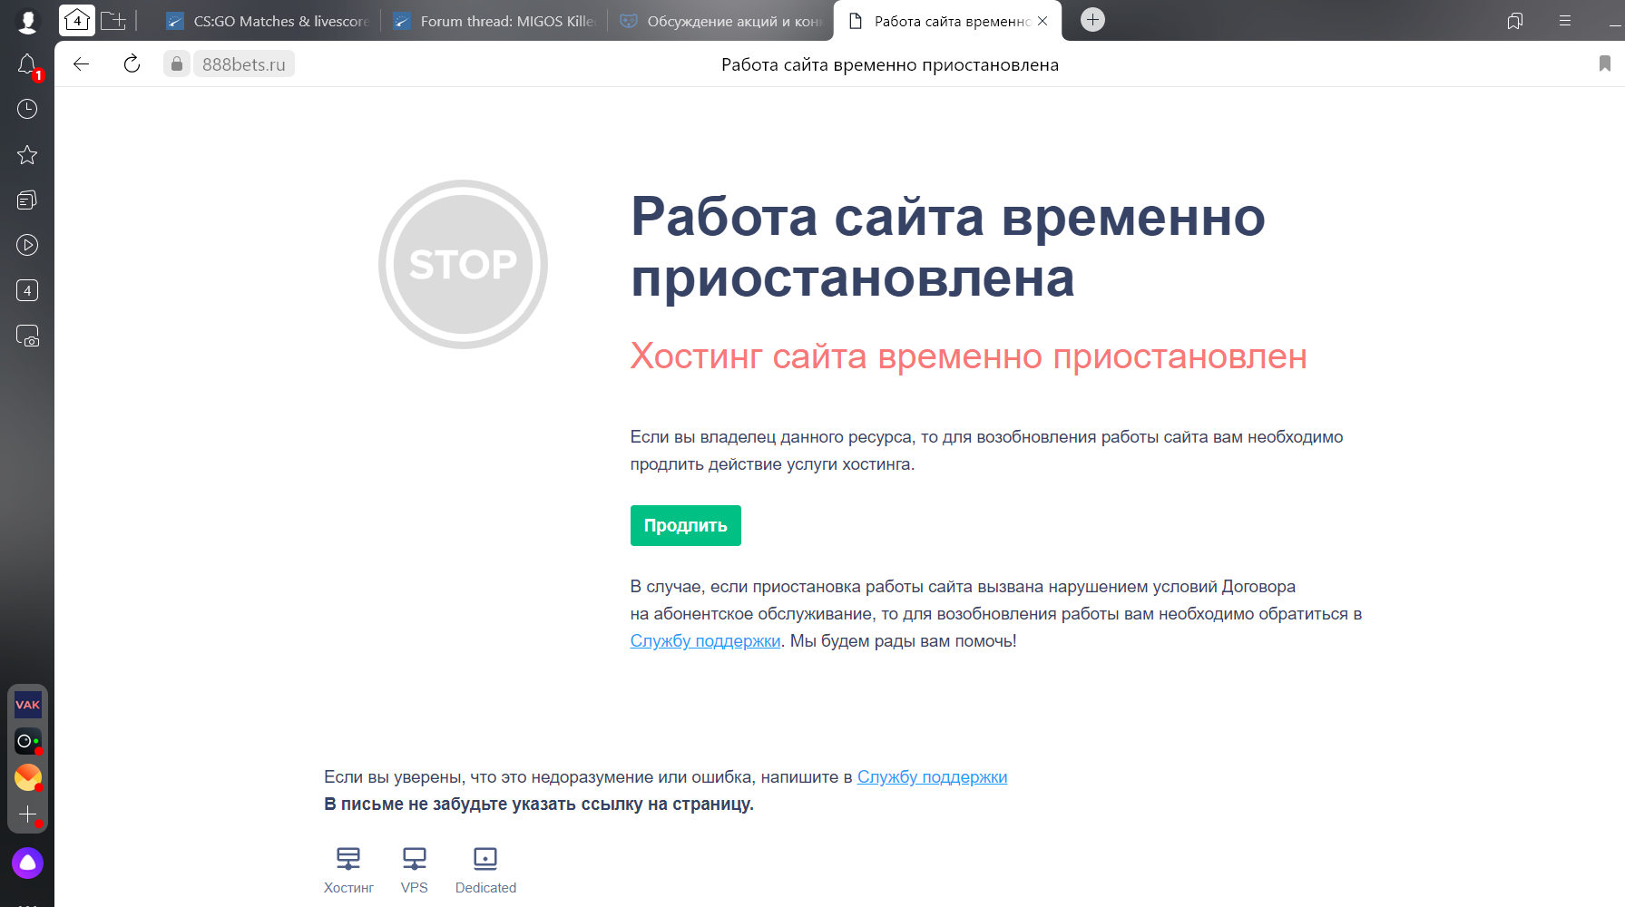Screen dimensions: 1625x907
Task: Click red text Хостинг сайта временно приостановлен
Action: pyautogui.click(x=968, y=356)
